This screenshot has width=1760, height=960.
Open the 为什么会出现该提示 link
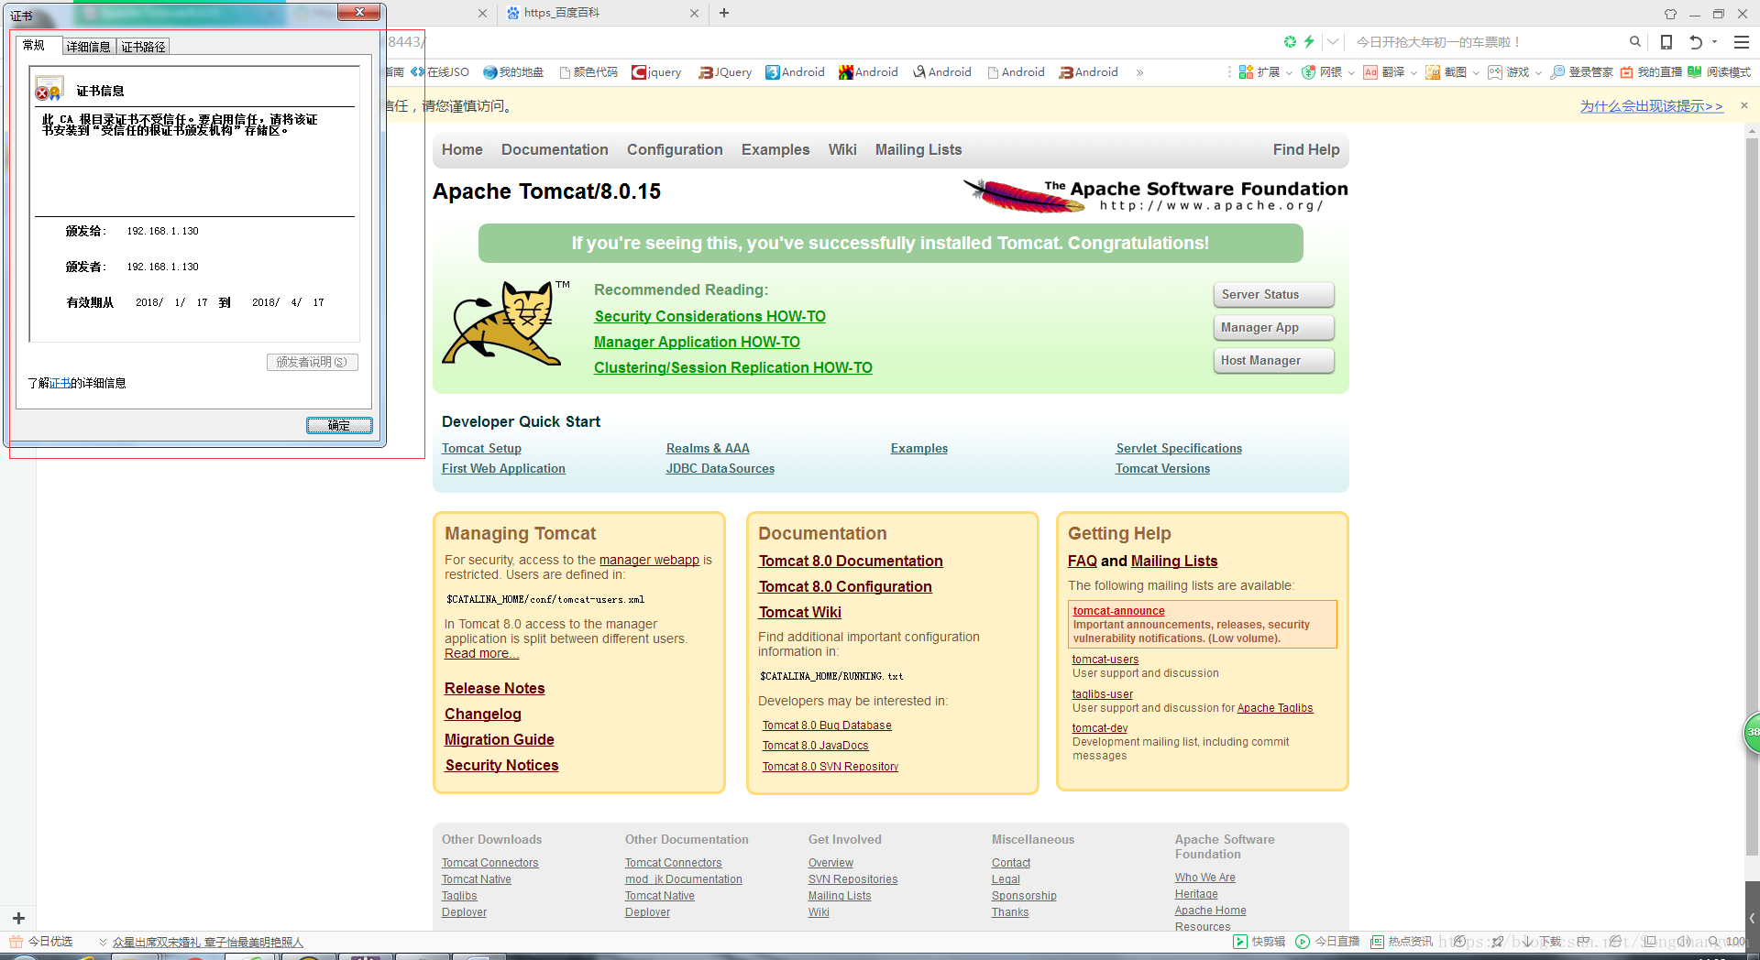1651,106
